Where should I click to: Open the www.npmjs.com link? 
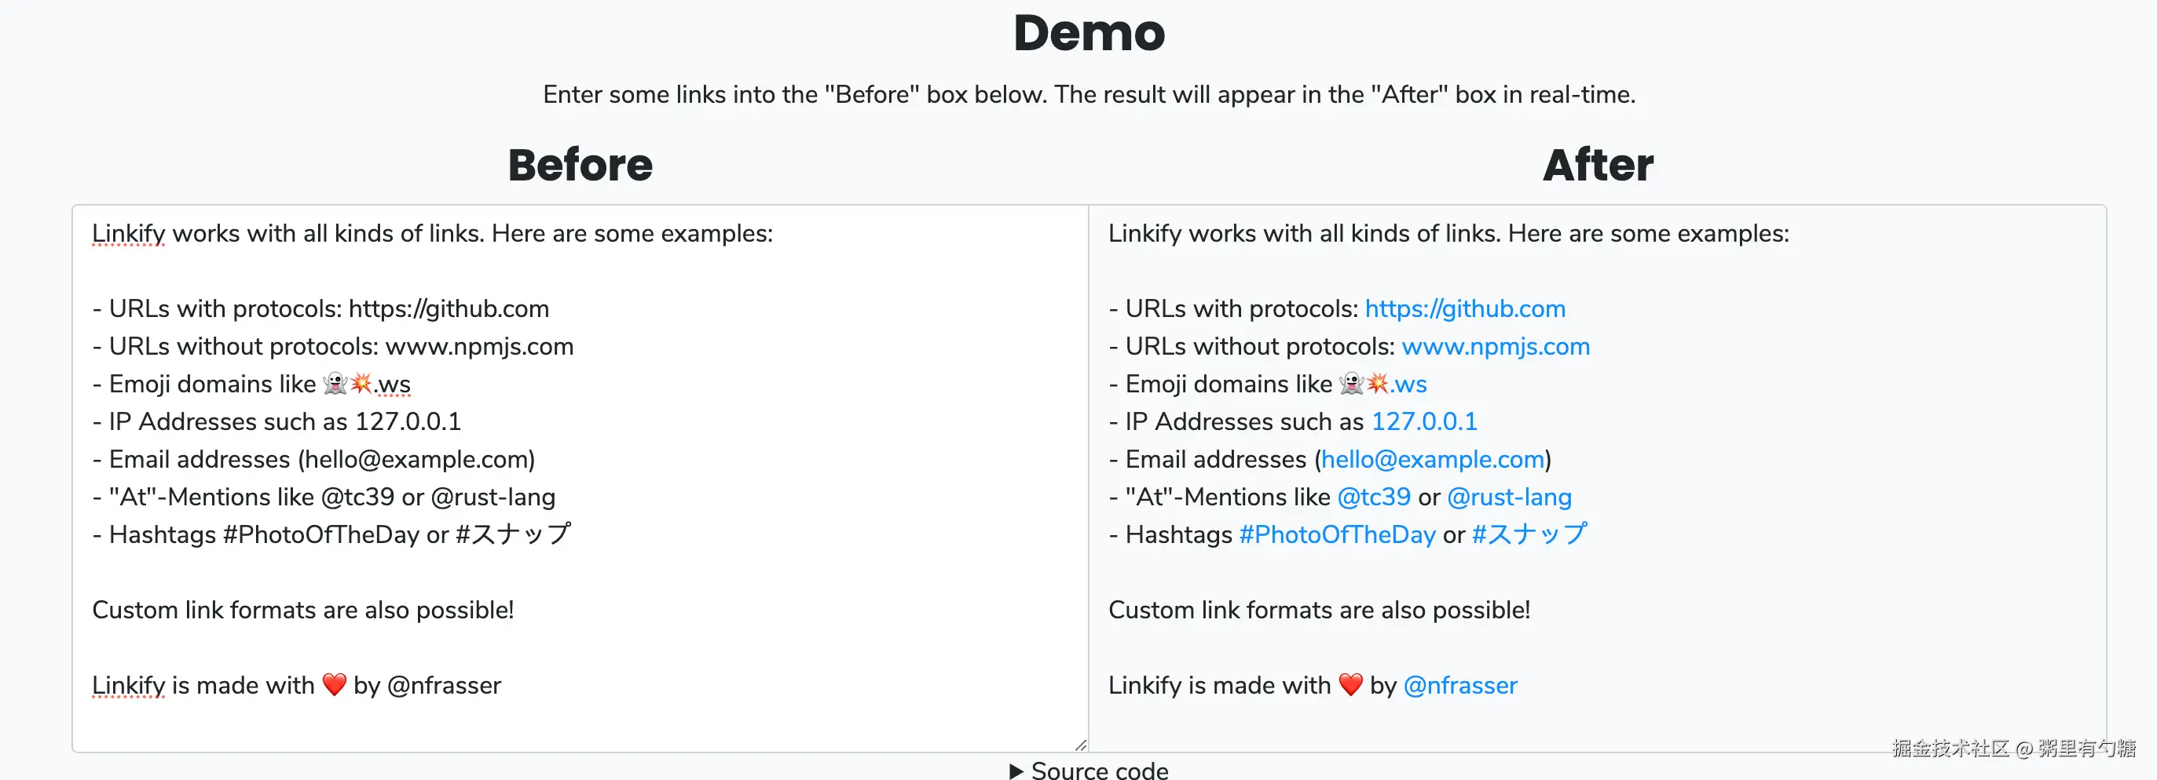click(1495, 347)
